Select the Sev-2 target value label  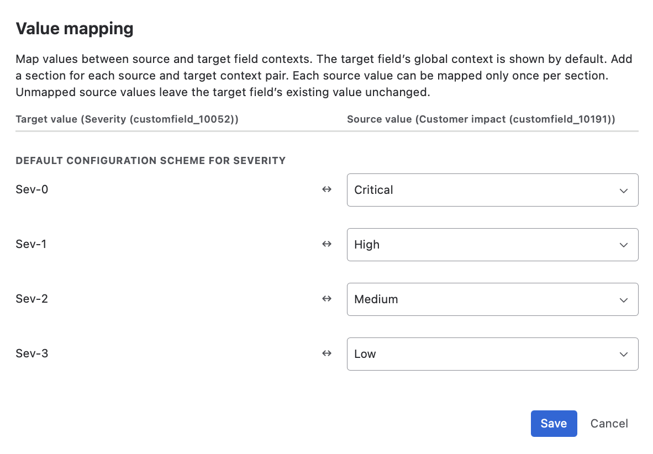click(32, 299)
